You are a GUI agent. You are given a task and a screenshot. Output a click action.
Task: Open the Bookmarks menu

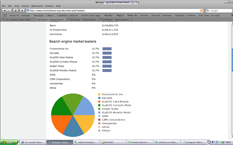click(x=37, y=6)
